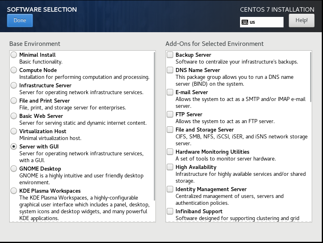Select Basic Web Server radio button
This screenshot has width=323, height=243.
(x=14, y=116)
